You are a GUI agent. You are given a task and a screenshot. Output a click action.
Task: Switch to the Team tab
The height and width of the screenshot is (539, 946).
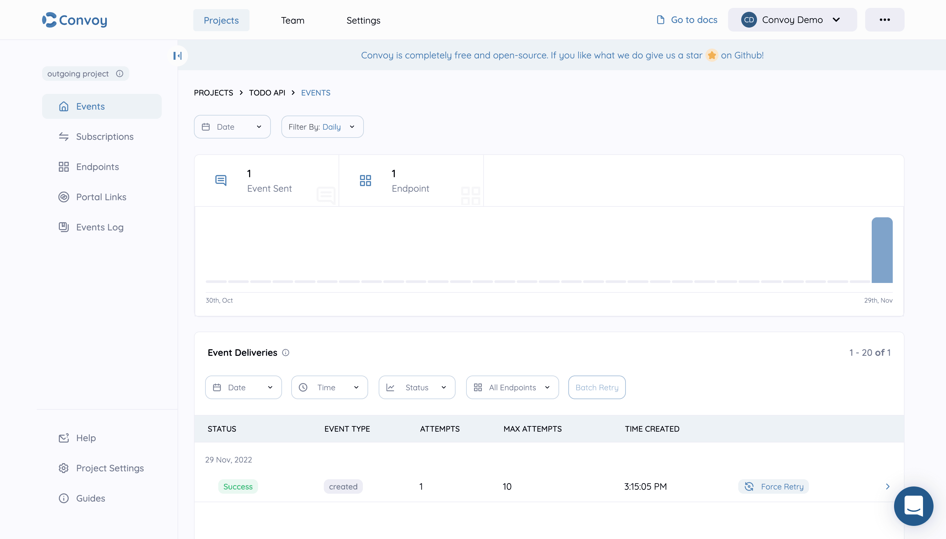click(293, 20)
